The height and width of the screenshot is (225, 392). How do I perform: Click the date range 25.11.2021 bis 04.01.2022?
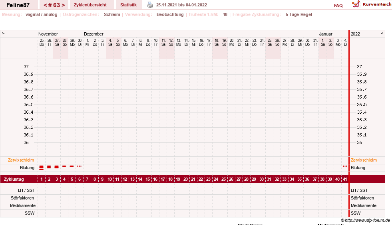(181, 5)
